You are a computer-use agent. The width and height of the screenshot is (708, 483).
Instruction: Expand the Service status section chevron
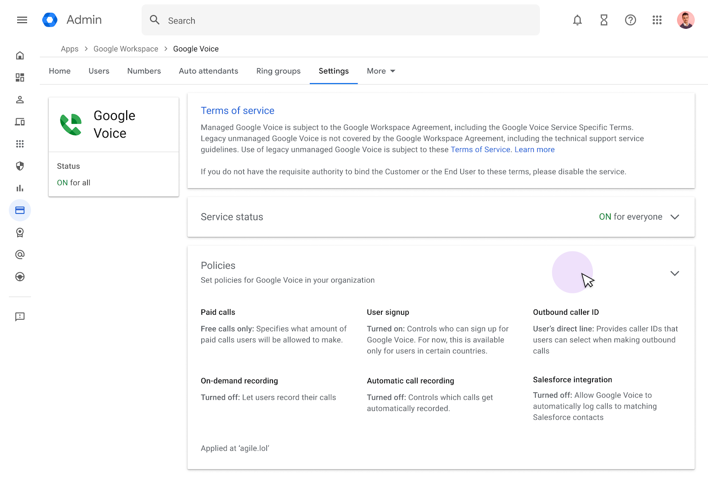(x=674, y=217)
